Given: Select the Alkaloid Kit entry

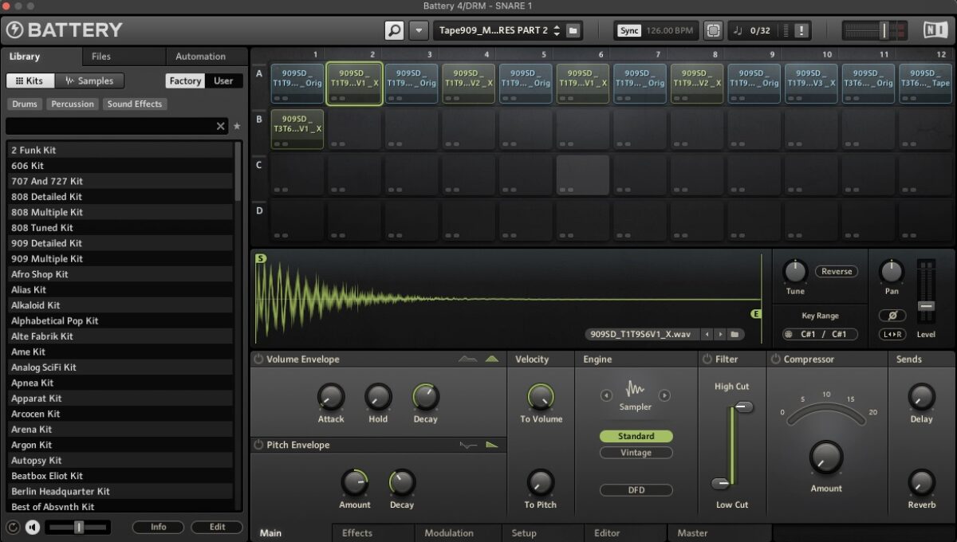Looking at the screenshot, I should tap(120, 305).
